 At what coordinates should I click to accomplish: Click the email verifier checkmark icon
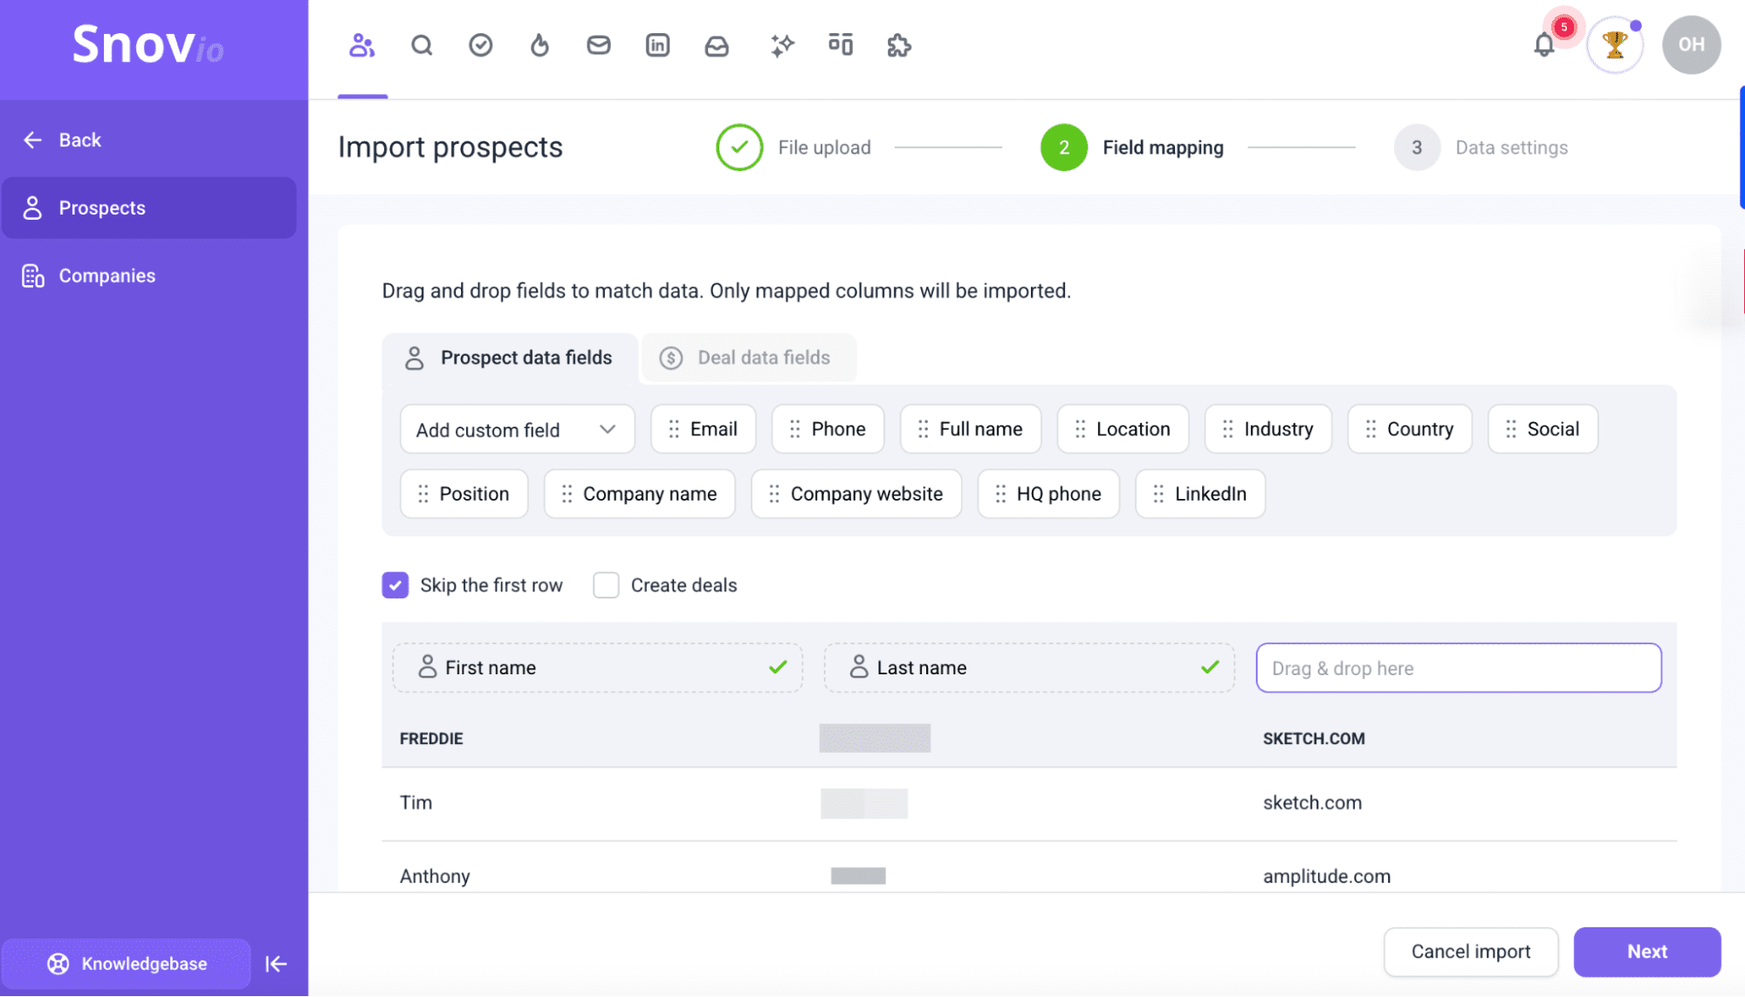[480, 45]
